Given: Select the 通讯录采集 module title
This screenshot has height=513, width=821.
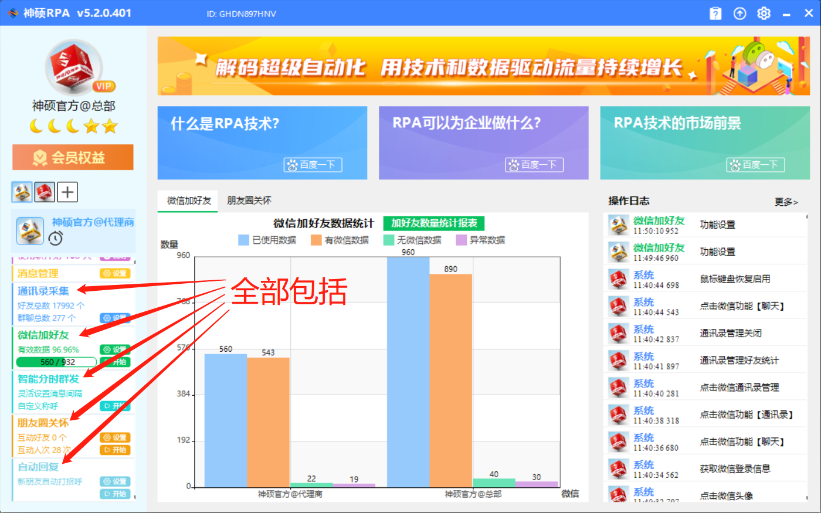Looking at the screenshot, I should coord(43,291).
